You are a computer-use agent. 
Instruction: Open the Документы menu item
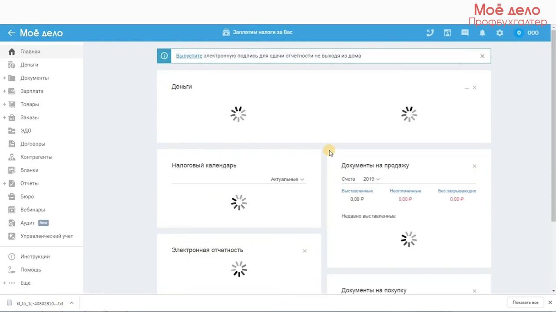coord(42,78)
